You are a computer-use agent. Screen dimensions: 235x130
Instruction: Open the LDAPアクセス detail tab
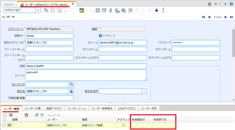[127, 108]
